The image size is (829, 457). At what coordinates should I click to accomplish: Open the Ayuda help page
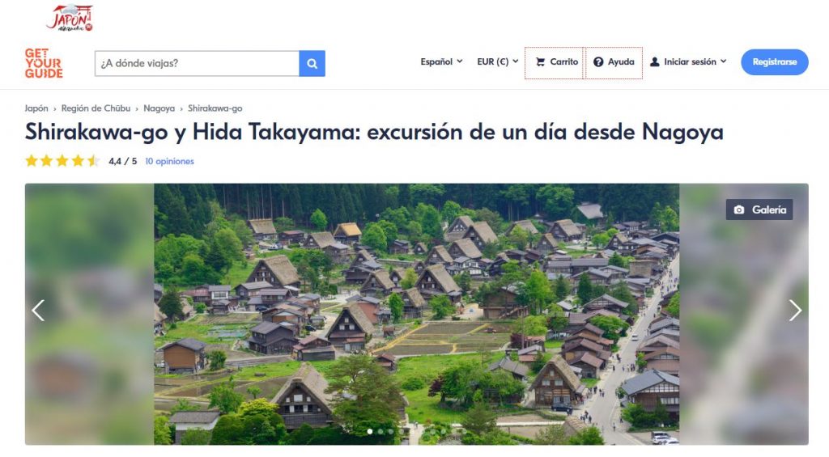point(614,62)
